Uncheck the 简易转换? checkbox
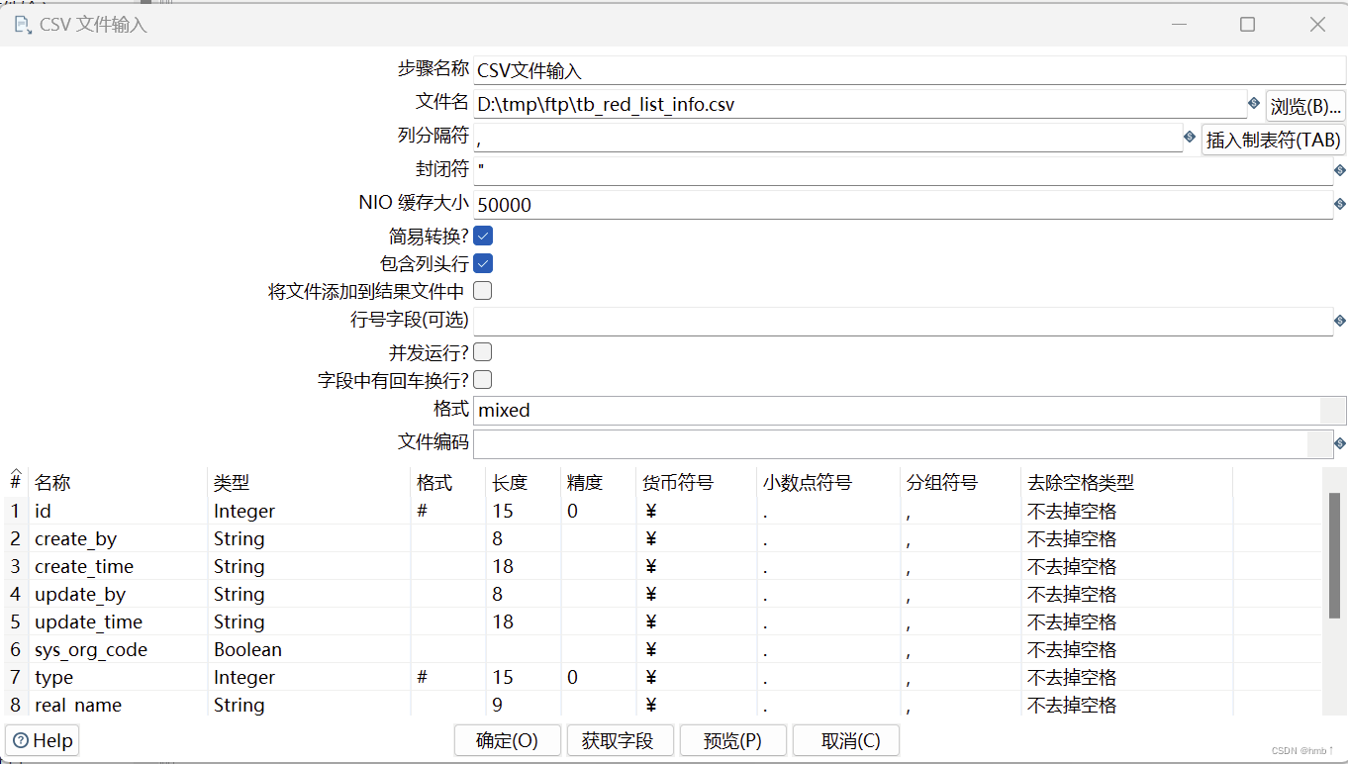Image resolution: width=1348 pixels, height=764 pixels. (483, 237)
